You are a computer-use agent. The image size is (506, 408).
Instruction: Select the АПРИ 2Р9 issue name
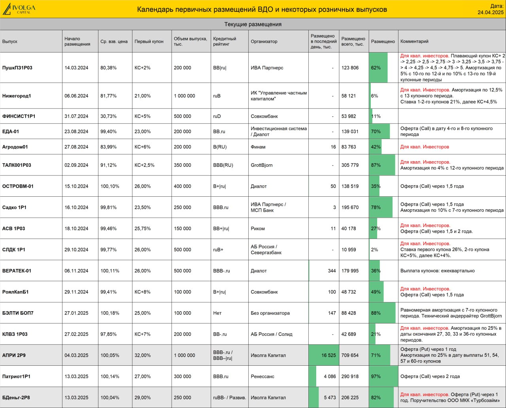click(x=14, y=355)
